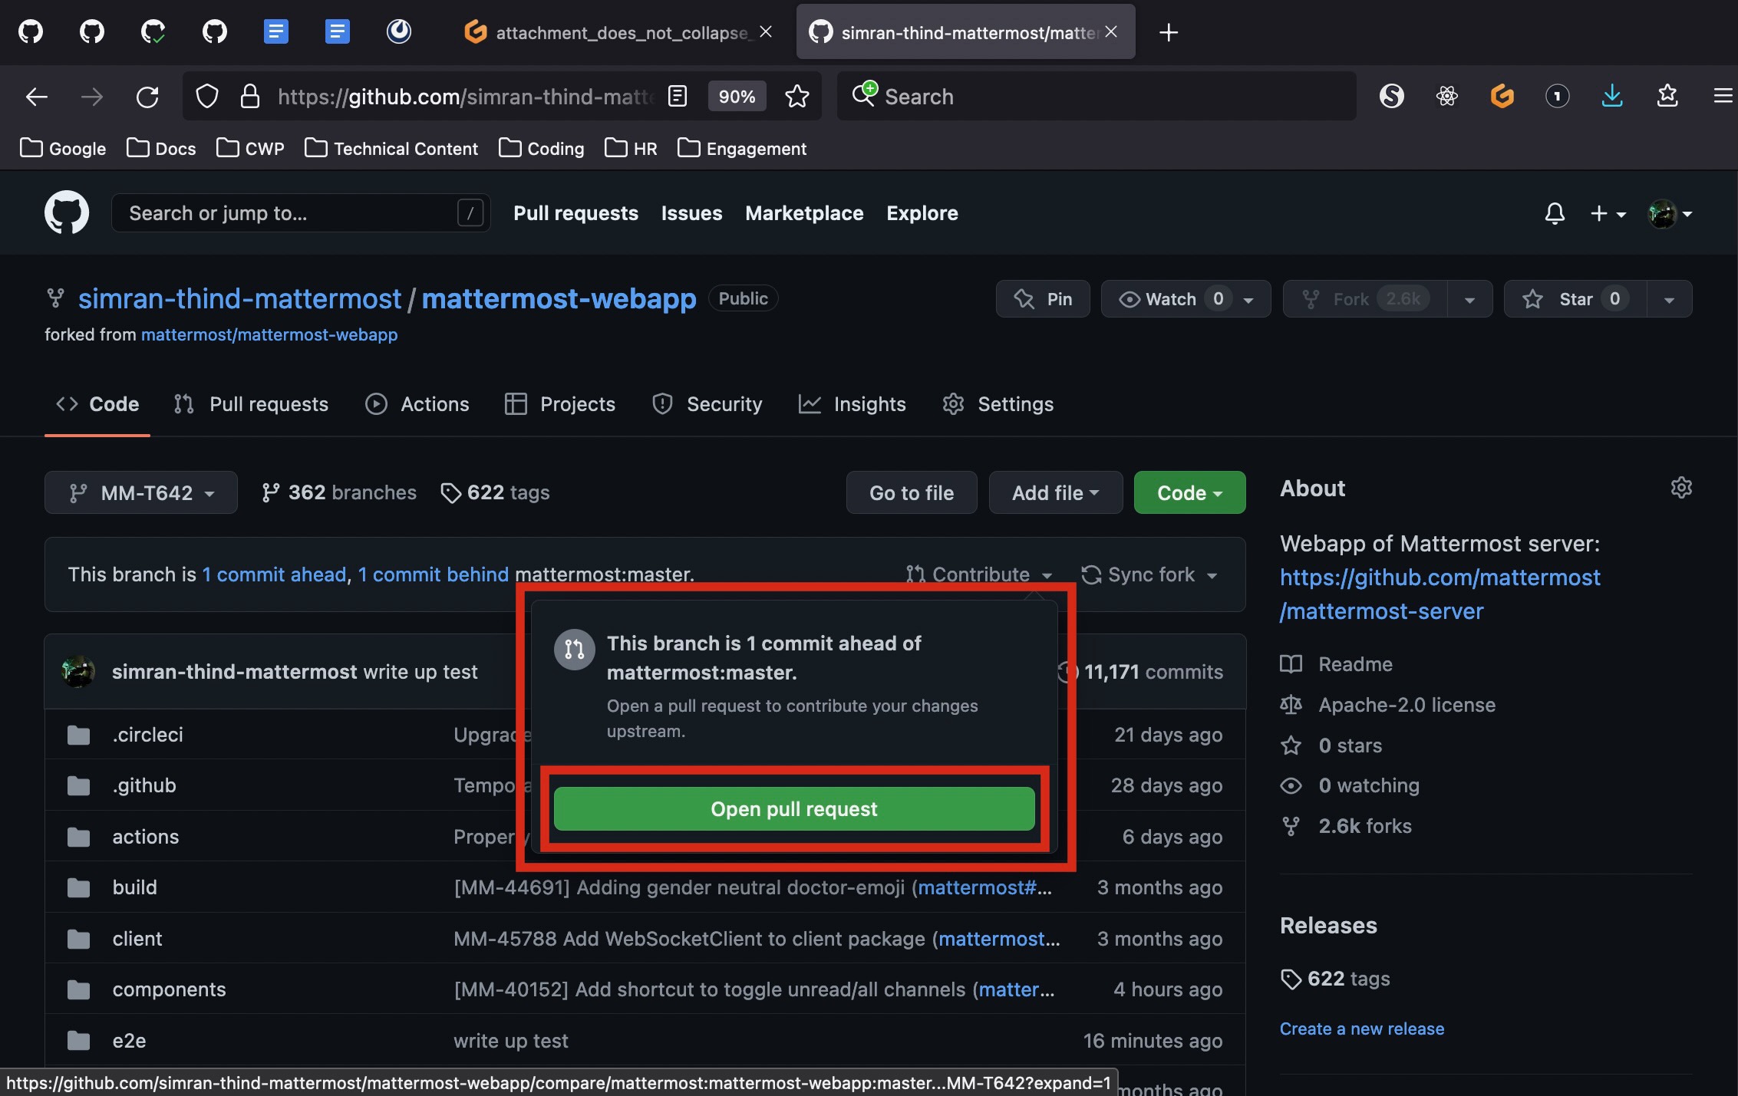This screenshot has height=1096, width=1738.
Task: Open the Star lists dropdown arrow
Action: click(x=1669, y=299)
